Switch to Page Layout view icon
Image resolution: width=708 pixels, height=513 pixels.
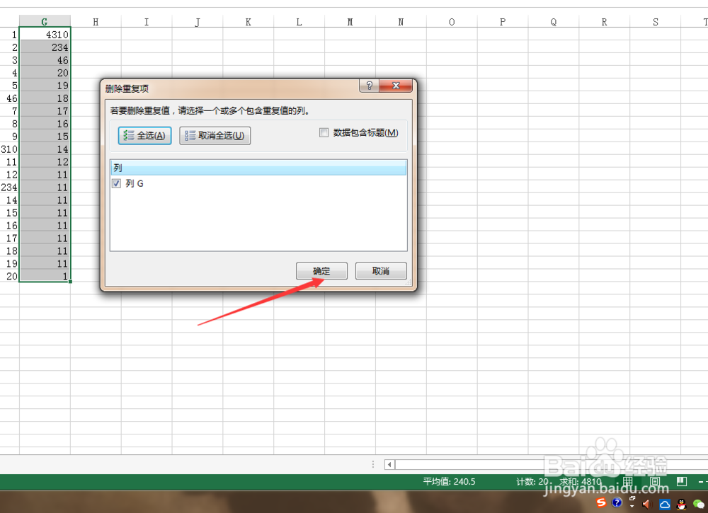click(x=655, y=481)
